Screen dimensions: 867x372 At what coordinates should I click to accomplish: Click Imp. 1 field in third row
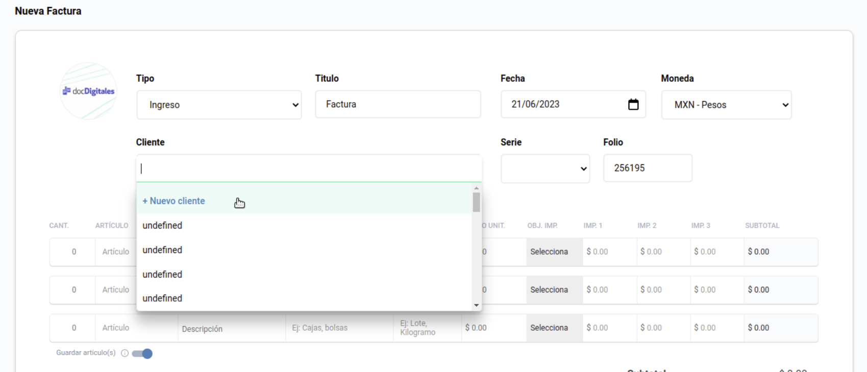[x=610, y=328]
